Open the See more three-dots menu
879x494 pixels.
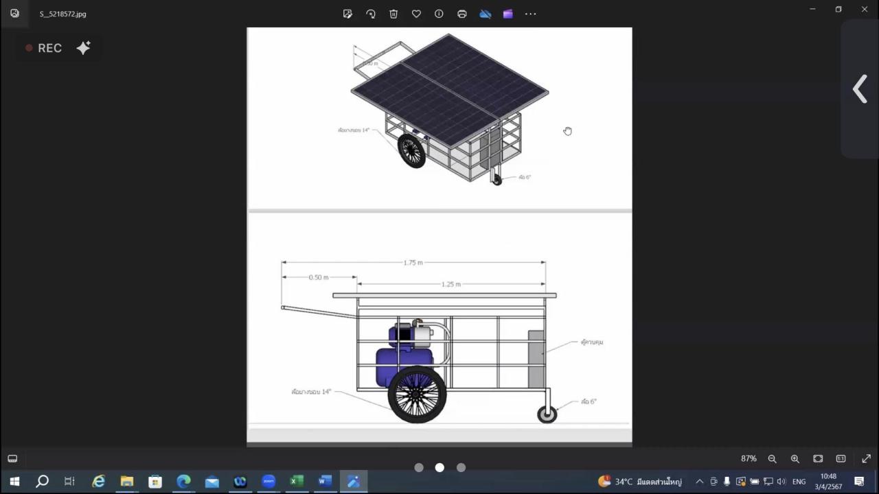pyautogui.click(x=531, y=14)
